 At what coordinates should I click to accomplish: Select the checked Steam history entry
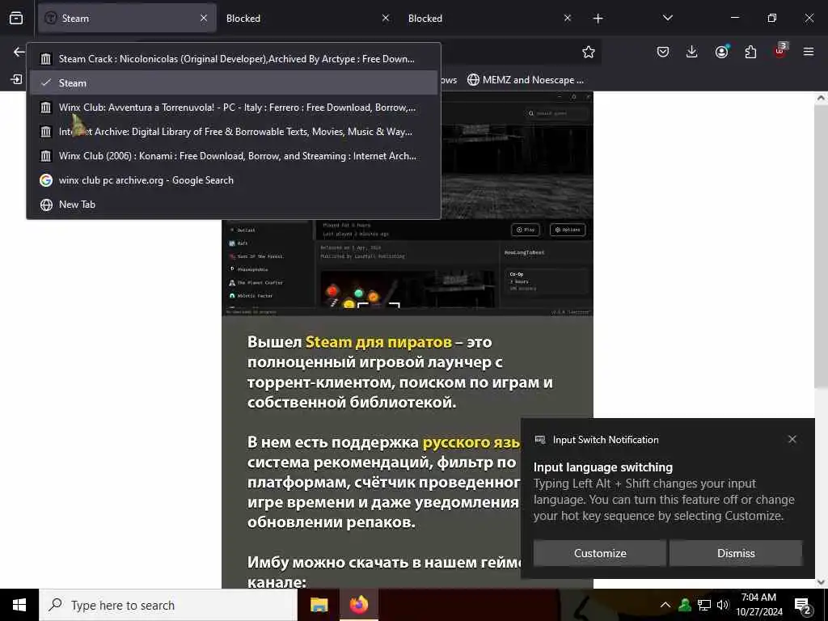point(234,83)
